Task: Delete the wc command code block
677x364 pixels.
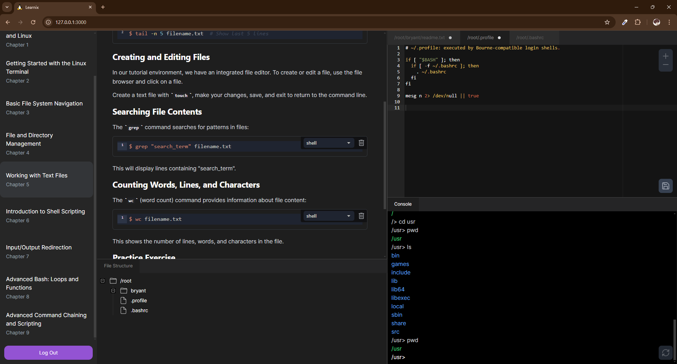Action: 361,216
